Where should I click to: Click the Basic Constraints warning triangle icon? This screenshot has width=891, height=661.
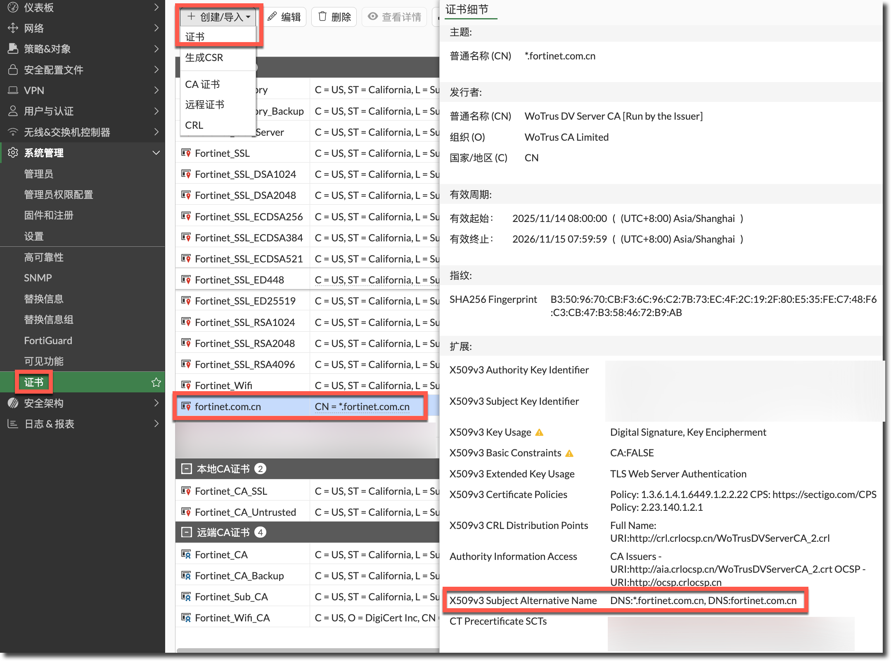tap(569, 453)
